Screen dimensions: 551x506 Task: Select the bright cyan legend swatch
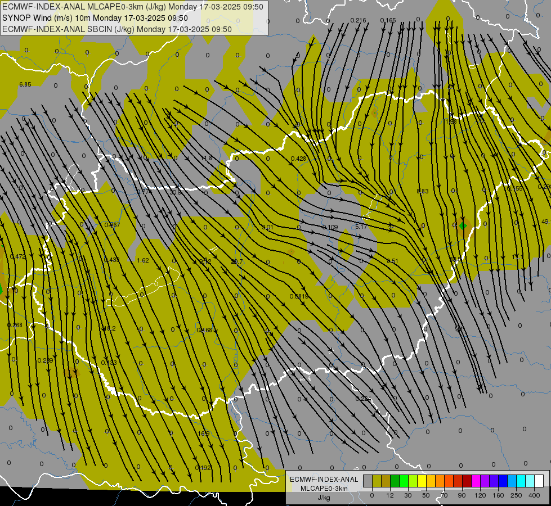click(x=521, y=481)
